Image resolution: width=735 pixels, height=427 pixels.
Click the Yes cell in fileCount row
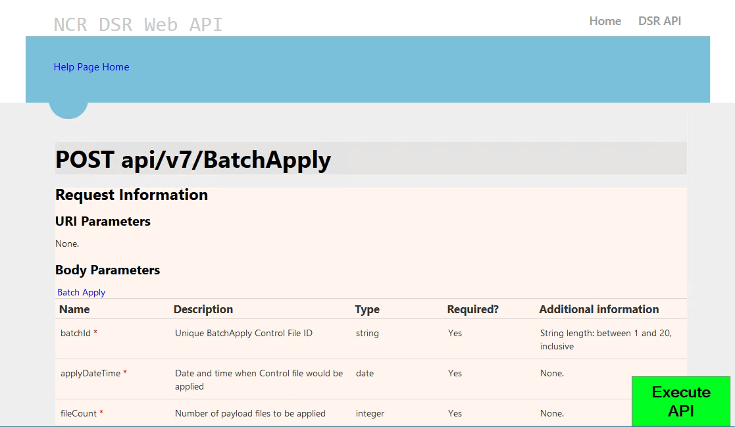click(455, 413)
